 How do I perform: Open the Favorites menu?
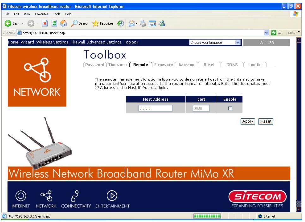click(42, 14)
